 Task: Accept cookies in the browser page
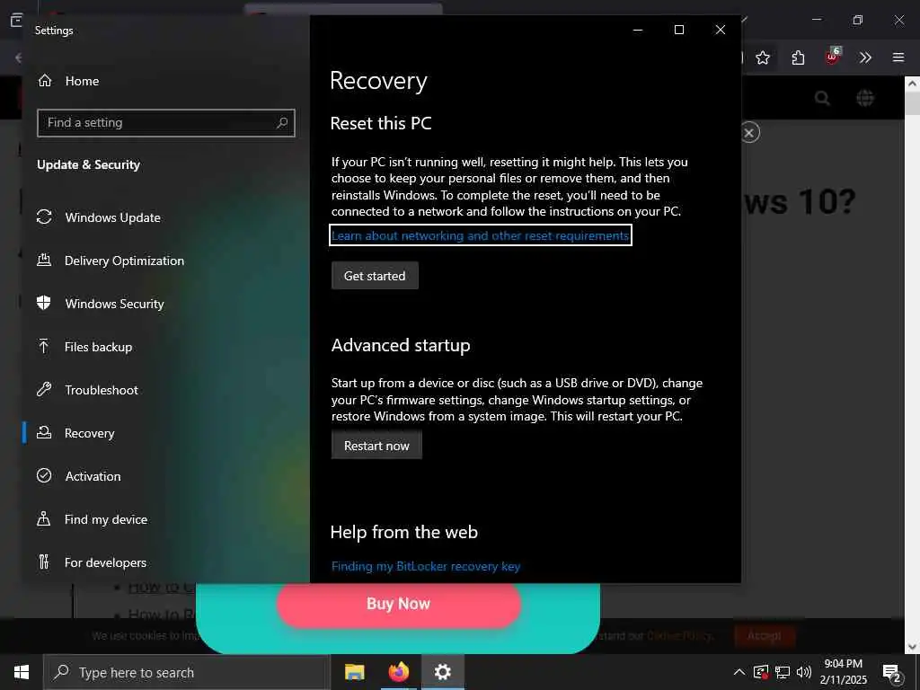765,636
